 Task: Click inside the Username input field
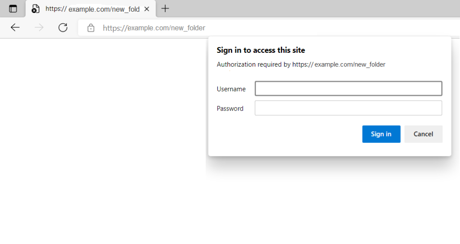click(348, 89)
